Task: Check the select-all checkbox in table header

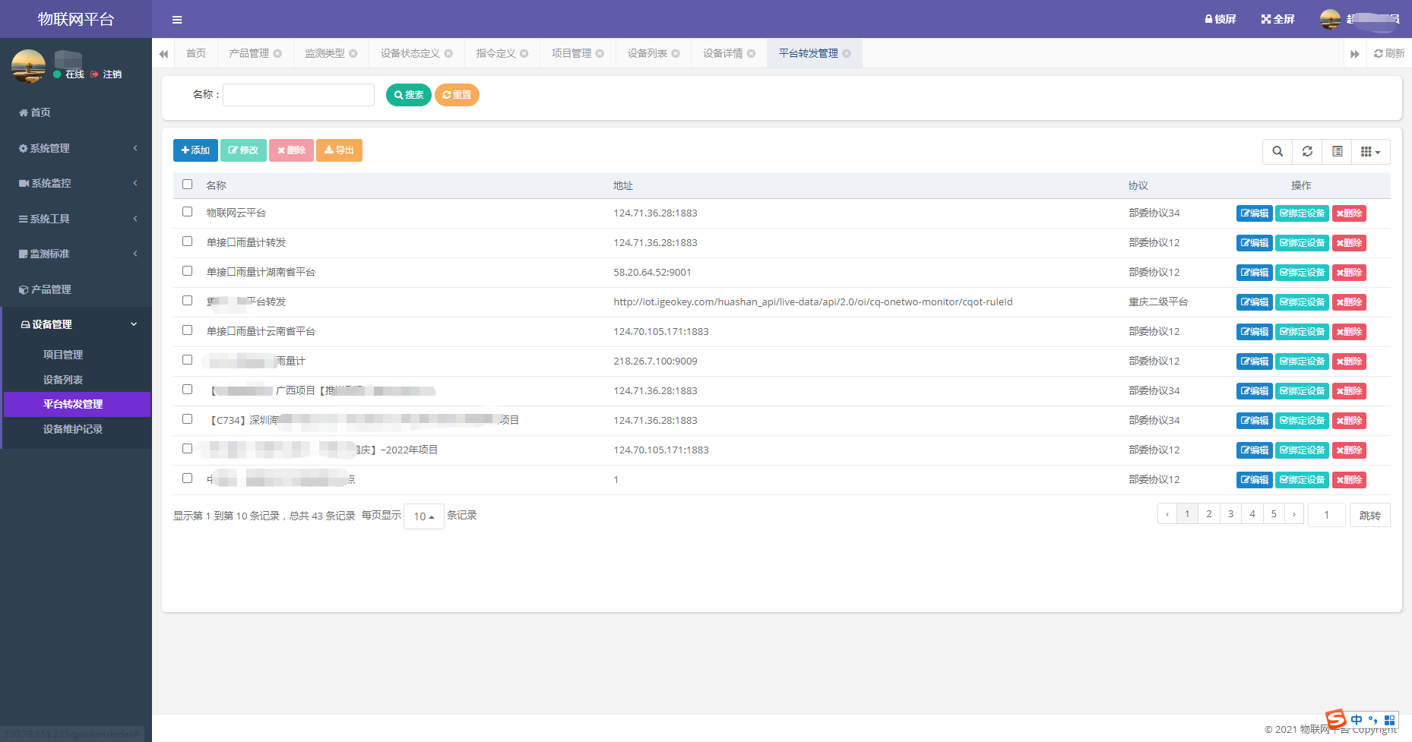Action: (x=187, y=185)
